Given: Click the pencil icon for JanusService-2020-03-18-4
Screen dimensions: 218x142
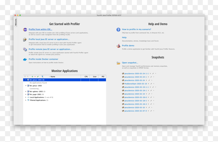Looking at the screenshot, I should click(151, 104).
